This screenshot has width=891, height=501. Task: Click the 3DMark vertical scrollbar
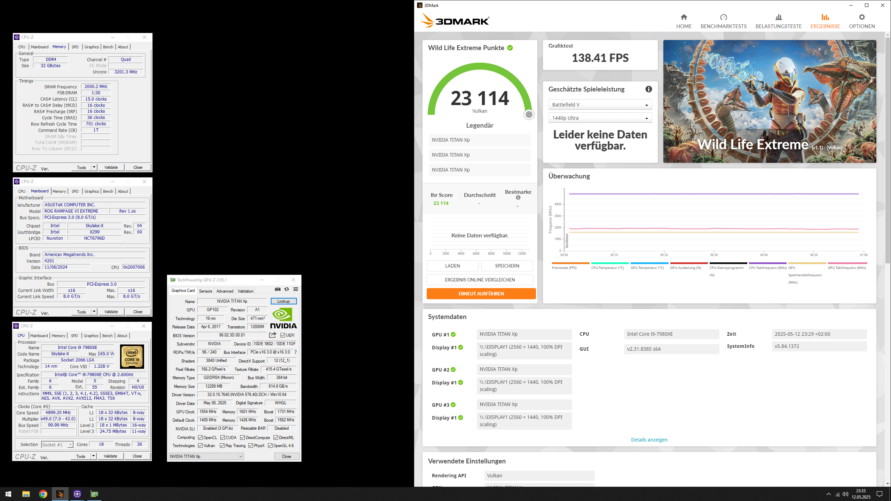pos(888,150)
